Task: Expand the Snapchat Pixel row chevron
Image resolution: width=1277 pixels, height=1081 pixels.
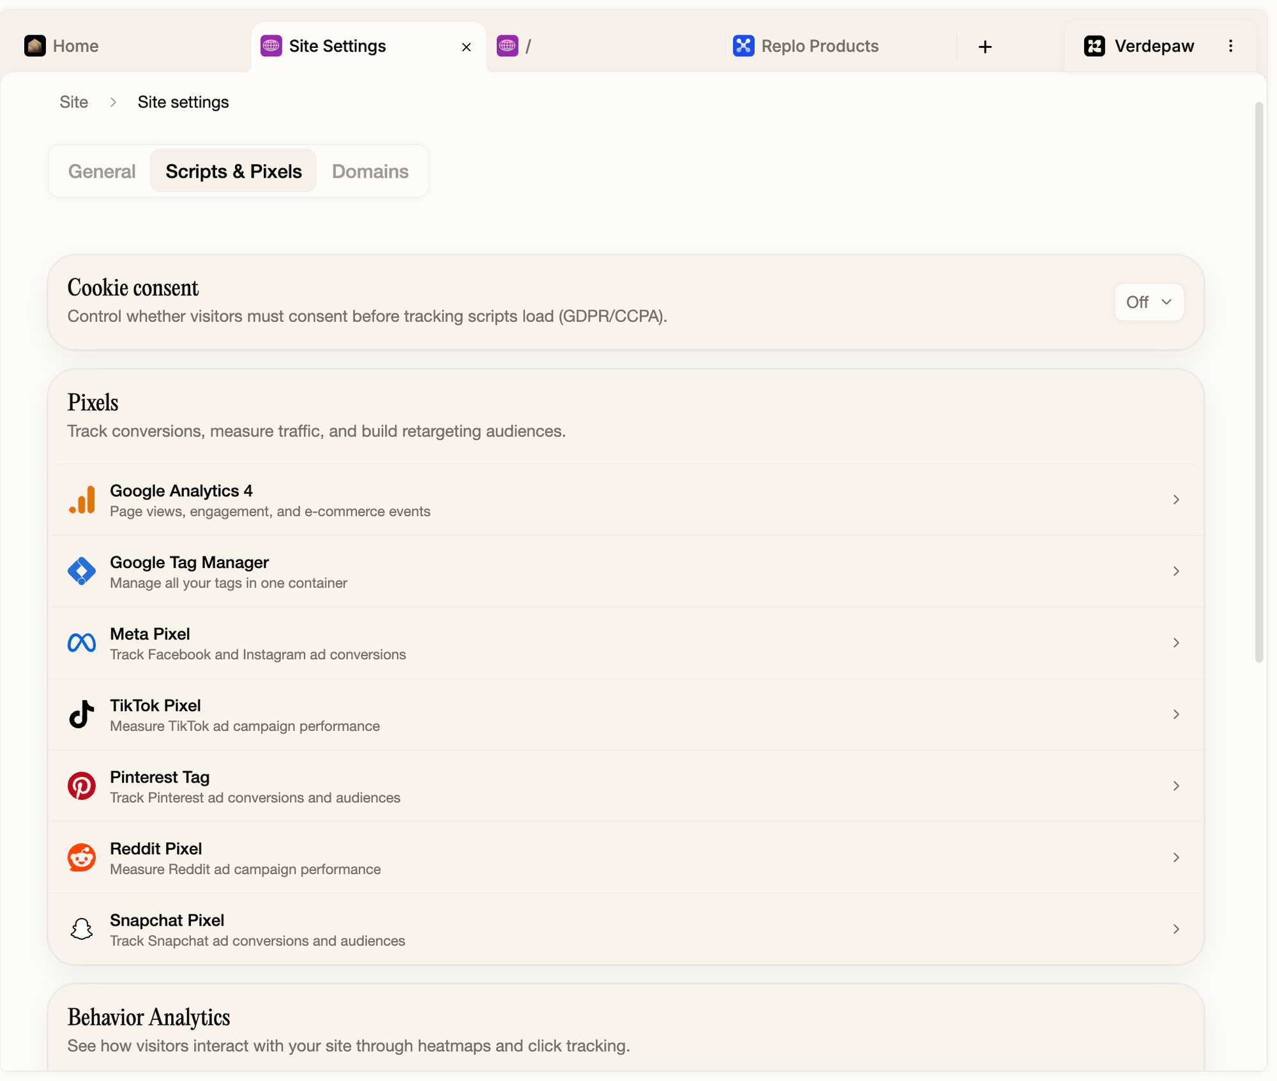Action: click(1176, 929)
